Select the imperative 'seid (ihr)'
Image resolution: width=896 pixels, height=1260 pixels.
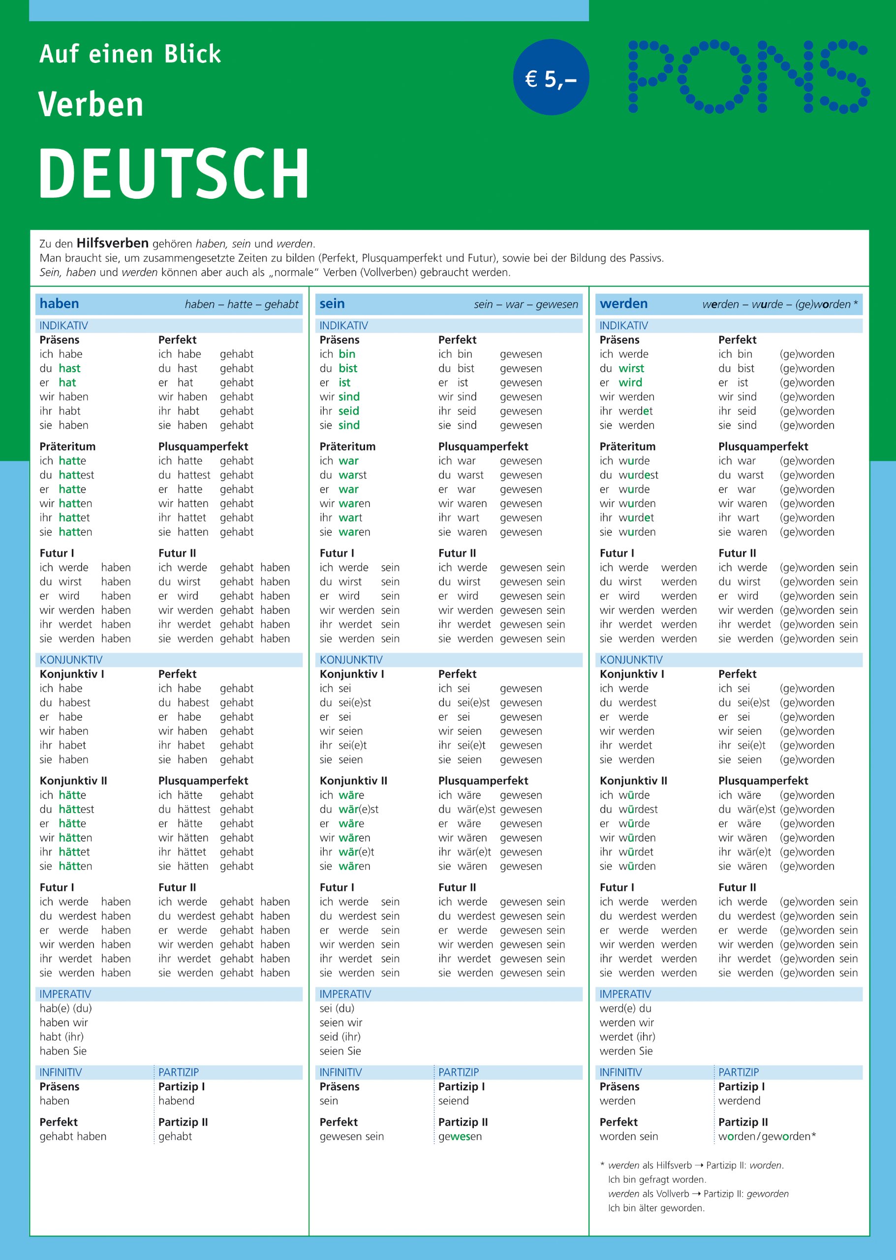coord(340,1037)
